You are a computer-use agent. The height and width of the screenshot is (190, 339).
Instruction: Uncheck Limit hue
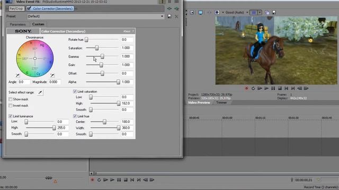[x=75, y=116]
